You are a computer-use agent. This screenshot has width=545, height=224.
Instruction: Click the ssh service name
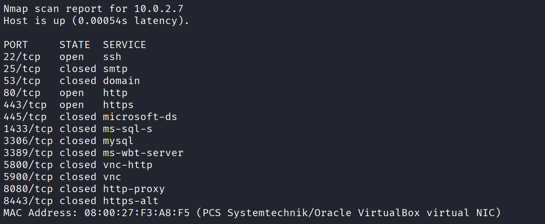pyautogui.click(x=112, y=57)
